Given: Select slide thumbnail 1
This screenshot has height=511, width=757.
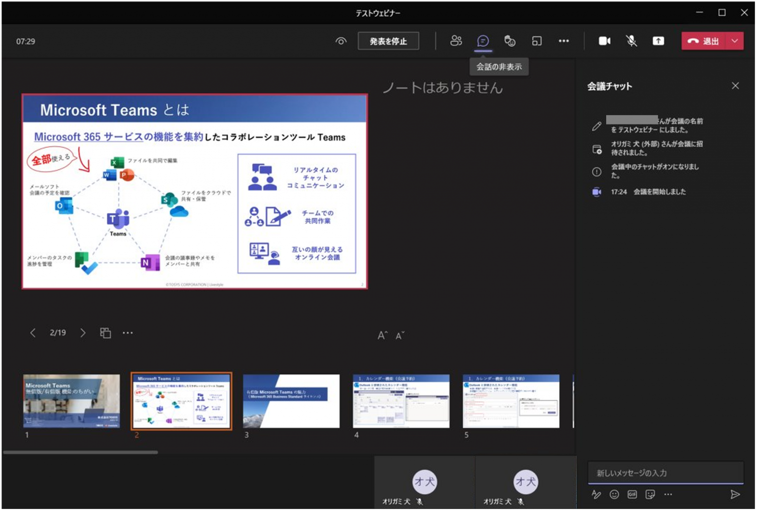Looking at the screenshot, I should (71, 401).
